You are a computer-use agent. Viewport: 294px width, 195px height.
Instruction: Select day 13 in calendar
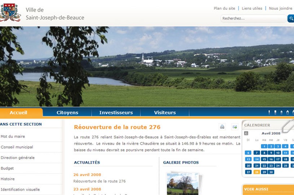(x=248, y=159)
